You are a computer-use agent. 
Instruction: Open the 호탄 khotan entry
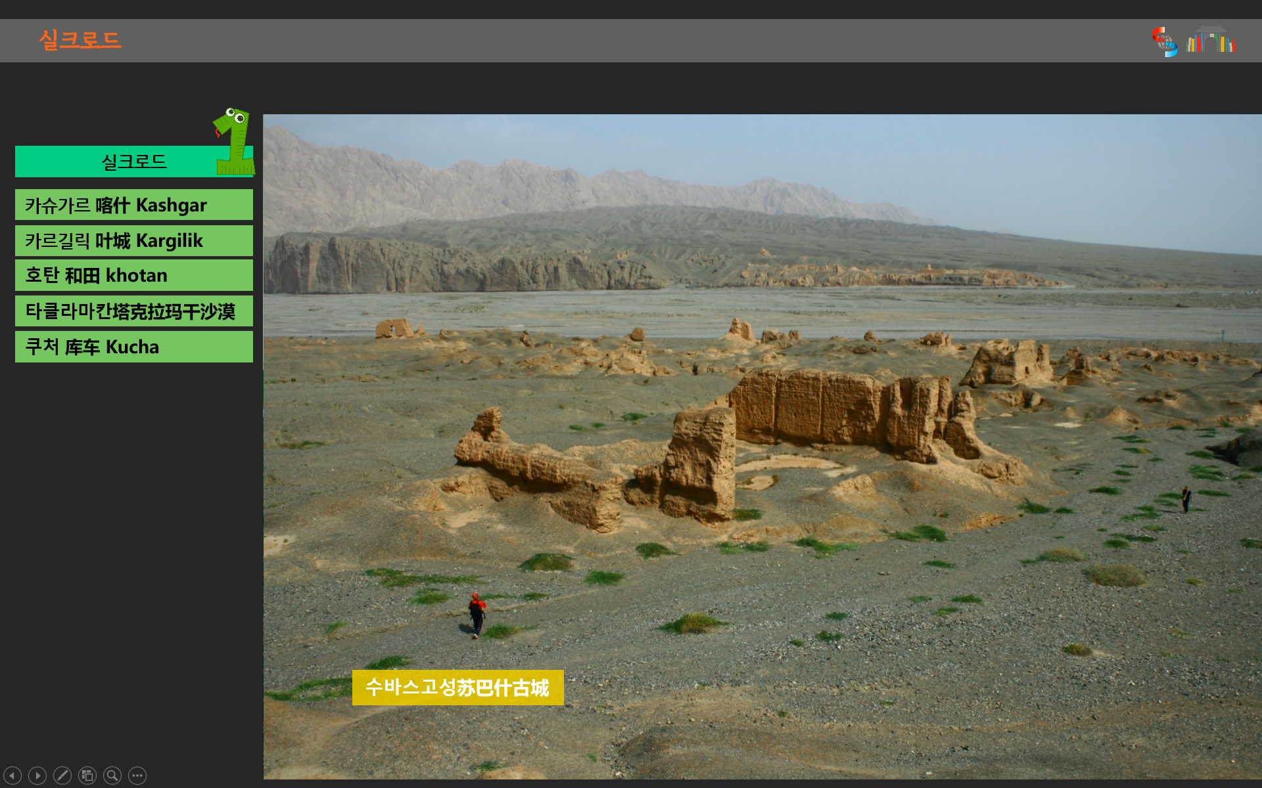coord(133,275)
